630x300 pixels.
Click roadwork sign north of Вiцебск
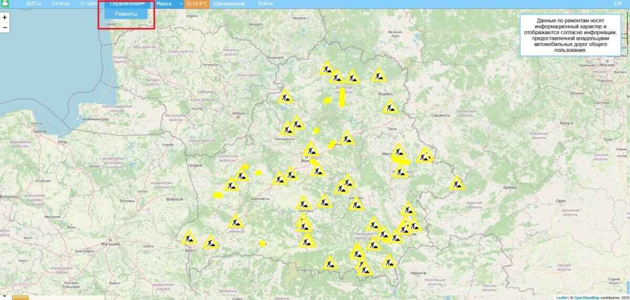click(379, 76)
